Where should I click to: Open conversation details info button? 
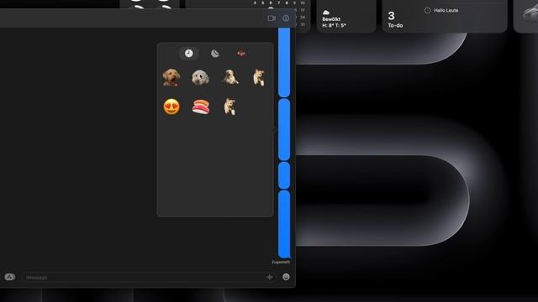pyautogui.click(x=286, y=18)
